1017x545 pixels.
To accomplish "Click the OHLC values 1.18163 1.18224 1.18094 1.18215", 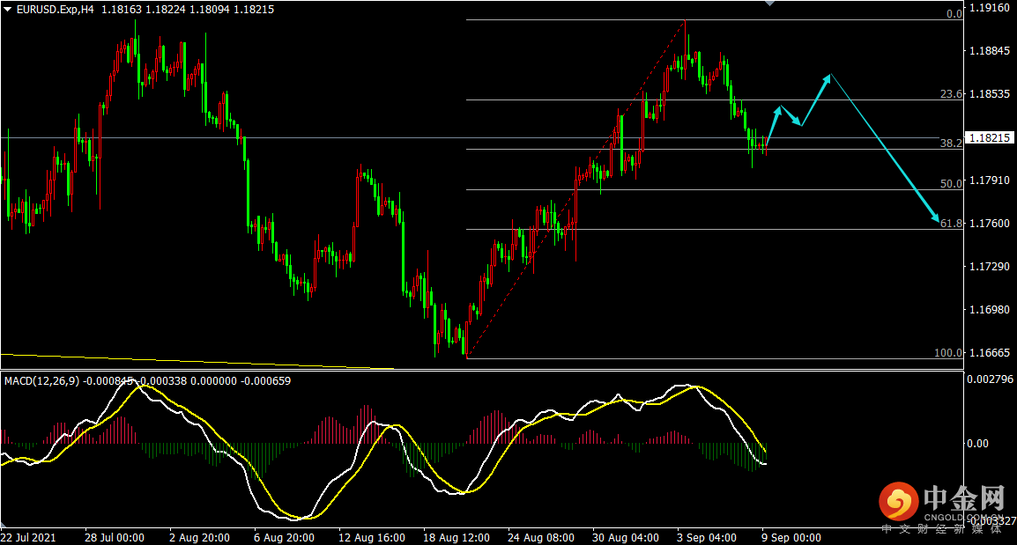I will [x=188, y=10].
